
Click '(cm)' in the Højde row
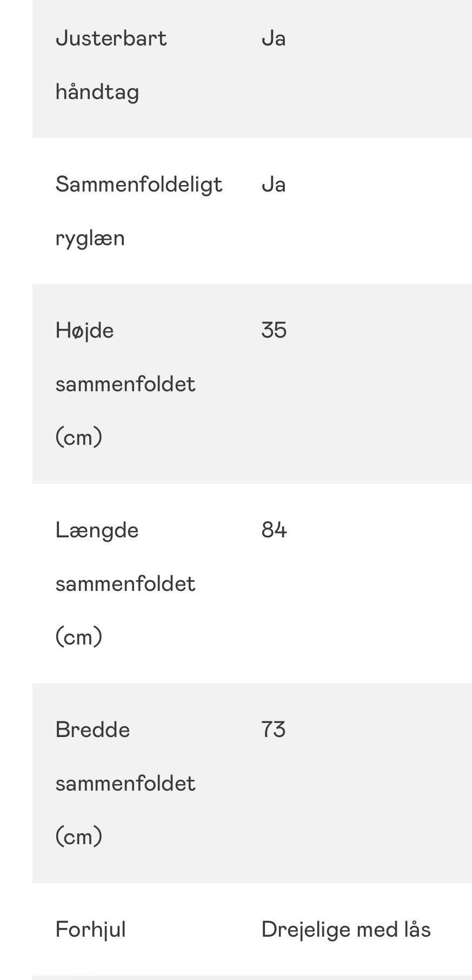coord(79,437)
